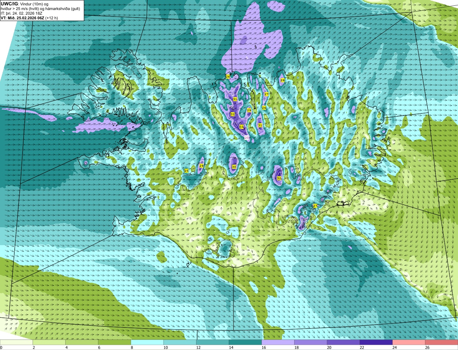Click the "6" tick label on the color scale
Screen dimensions: 458x350
click(99, 347)
